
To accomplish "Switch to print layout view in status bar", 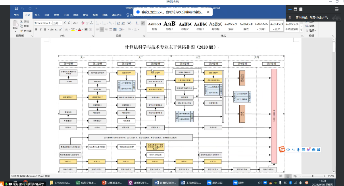I will (x=288, y=176).
